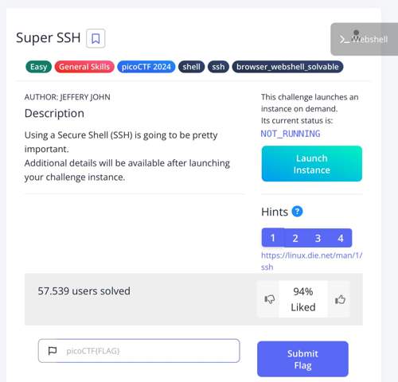Focus the picoCTF{FLAG} input field
Viewport: 398px width, 382px height.
click(139, 351)
